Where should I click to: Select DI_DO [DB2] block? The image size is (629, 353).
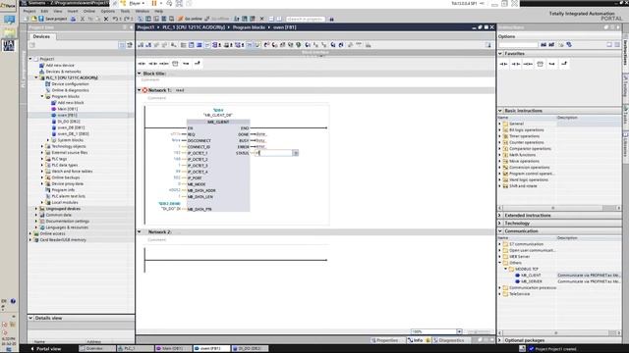[69, 122]
